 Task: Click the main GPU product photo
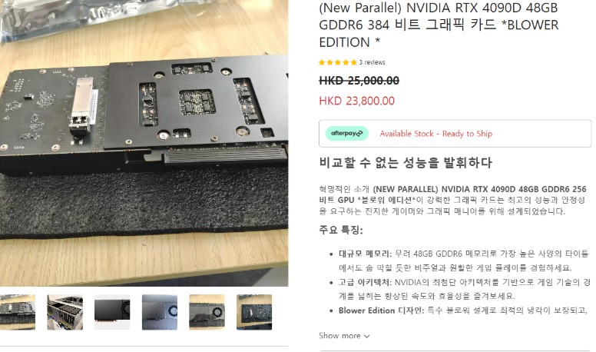144,143
